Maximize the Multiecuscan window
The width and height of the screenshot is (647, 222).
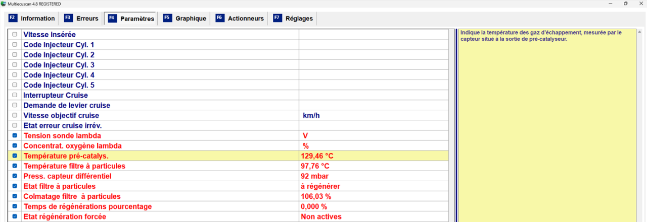[x=625, y=4]
